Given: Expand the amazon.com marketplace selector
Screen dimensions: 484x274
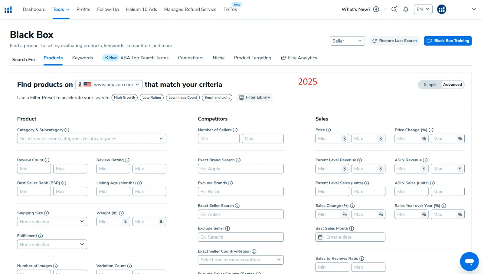Looking at the screenshot, I should tap(109, 85).
